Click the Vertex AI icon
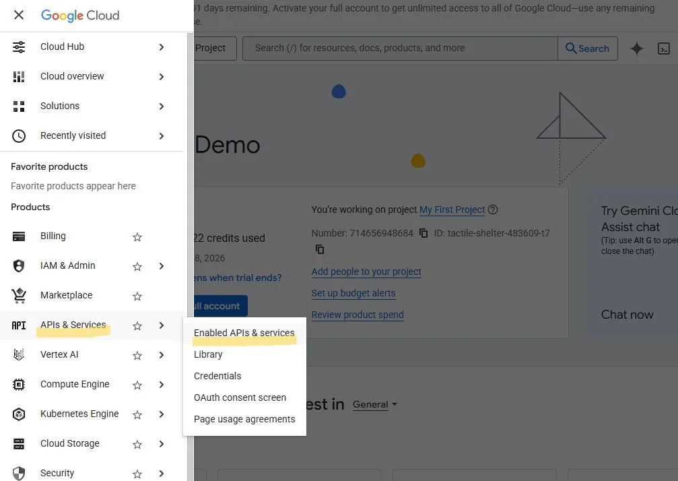This screenshot has width=678, height=481. [x=19, y=355]
